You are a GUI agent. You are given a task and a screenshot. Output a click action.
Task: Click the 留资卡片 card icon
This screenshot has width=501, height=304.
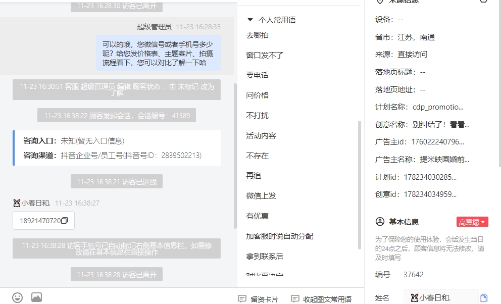(x=242, y=299)
